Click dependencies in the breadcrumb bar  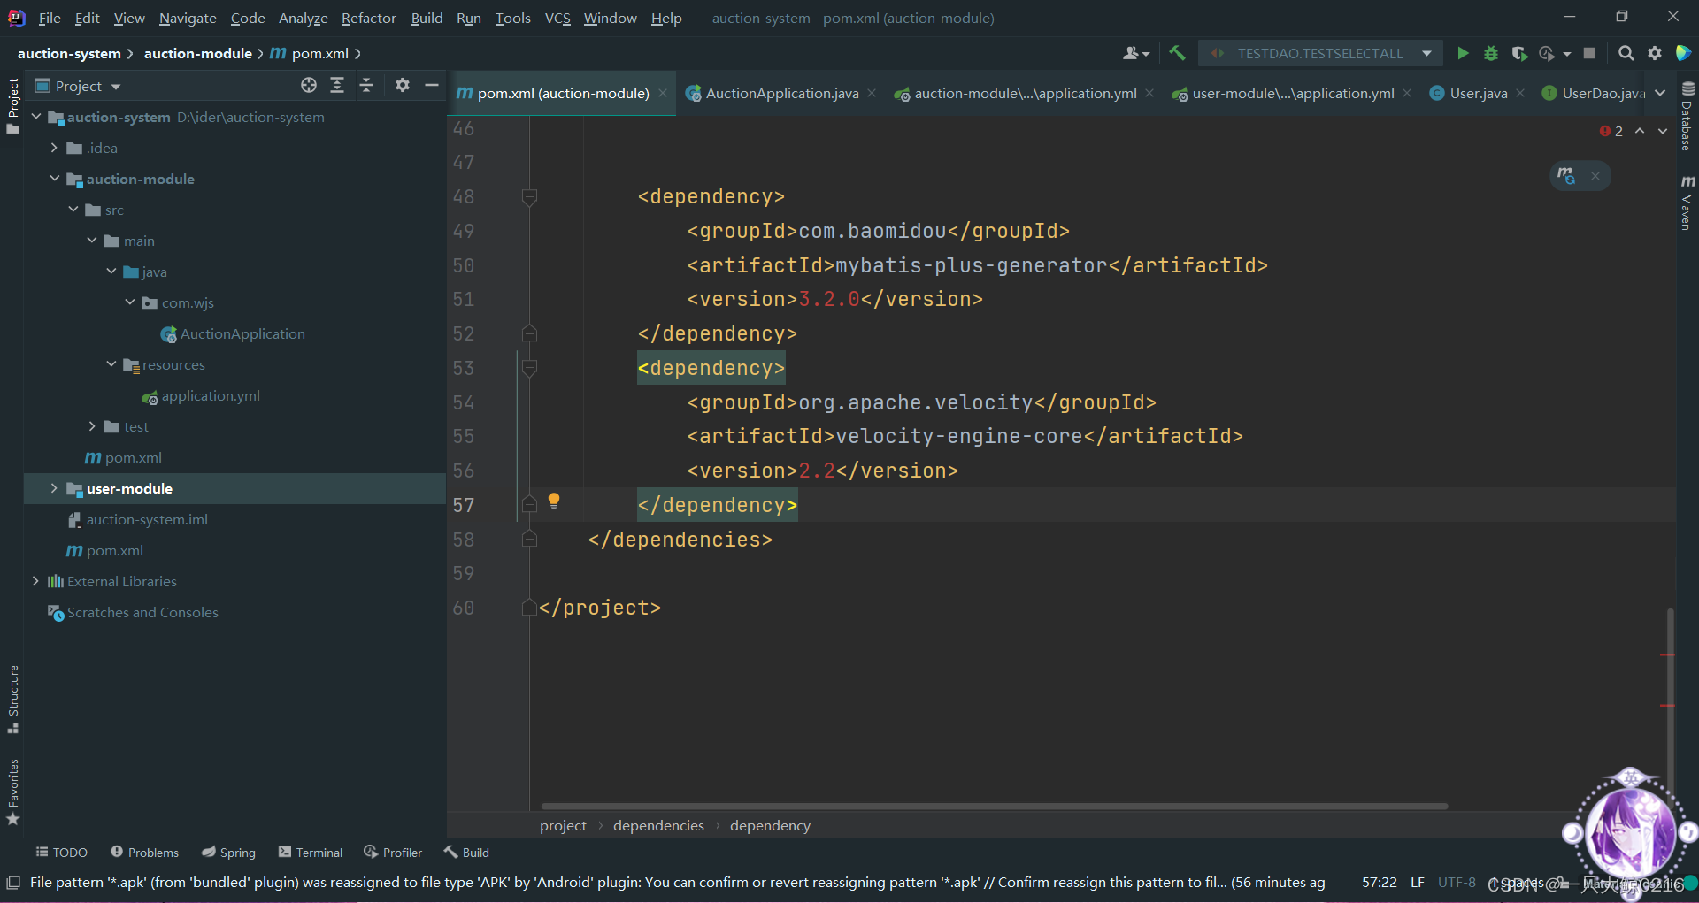click(658, 826)
